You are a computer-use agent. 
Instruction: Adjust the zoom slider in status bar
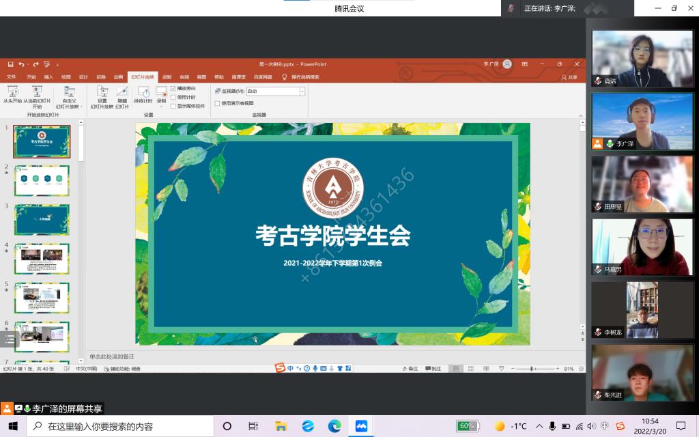(x=532, y=369)
